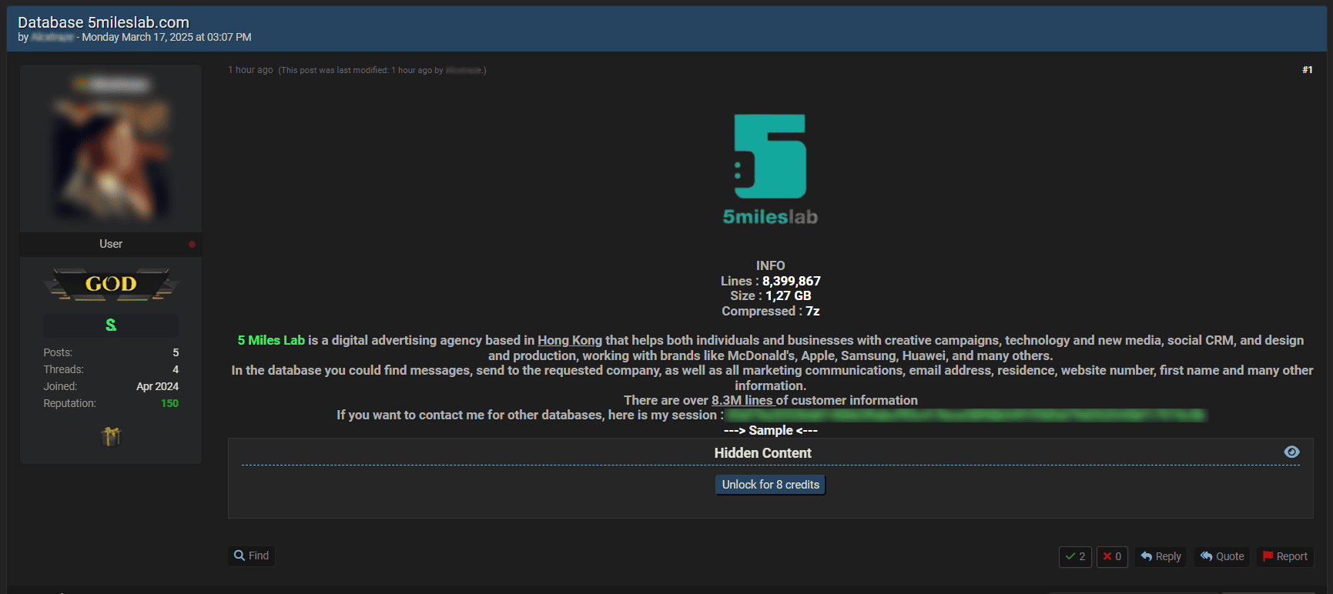Click the green checkmark upvote button

pyautogui.click(x=1075, y=556)
